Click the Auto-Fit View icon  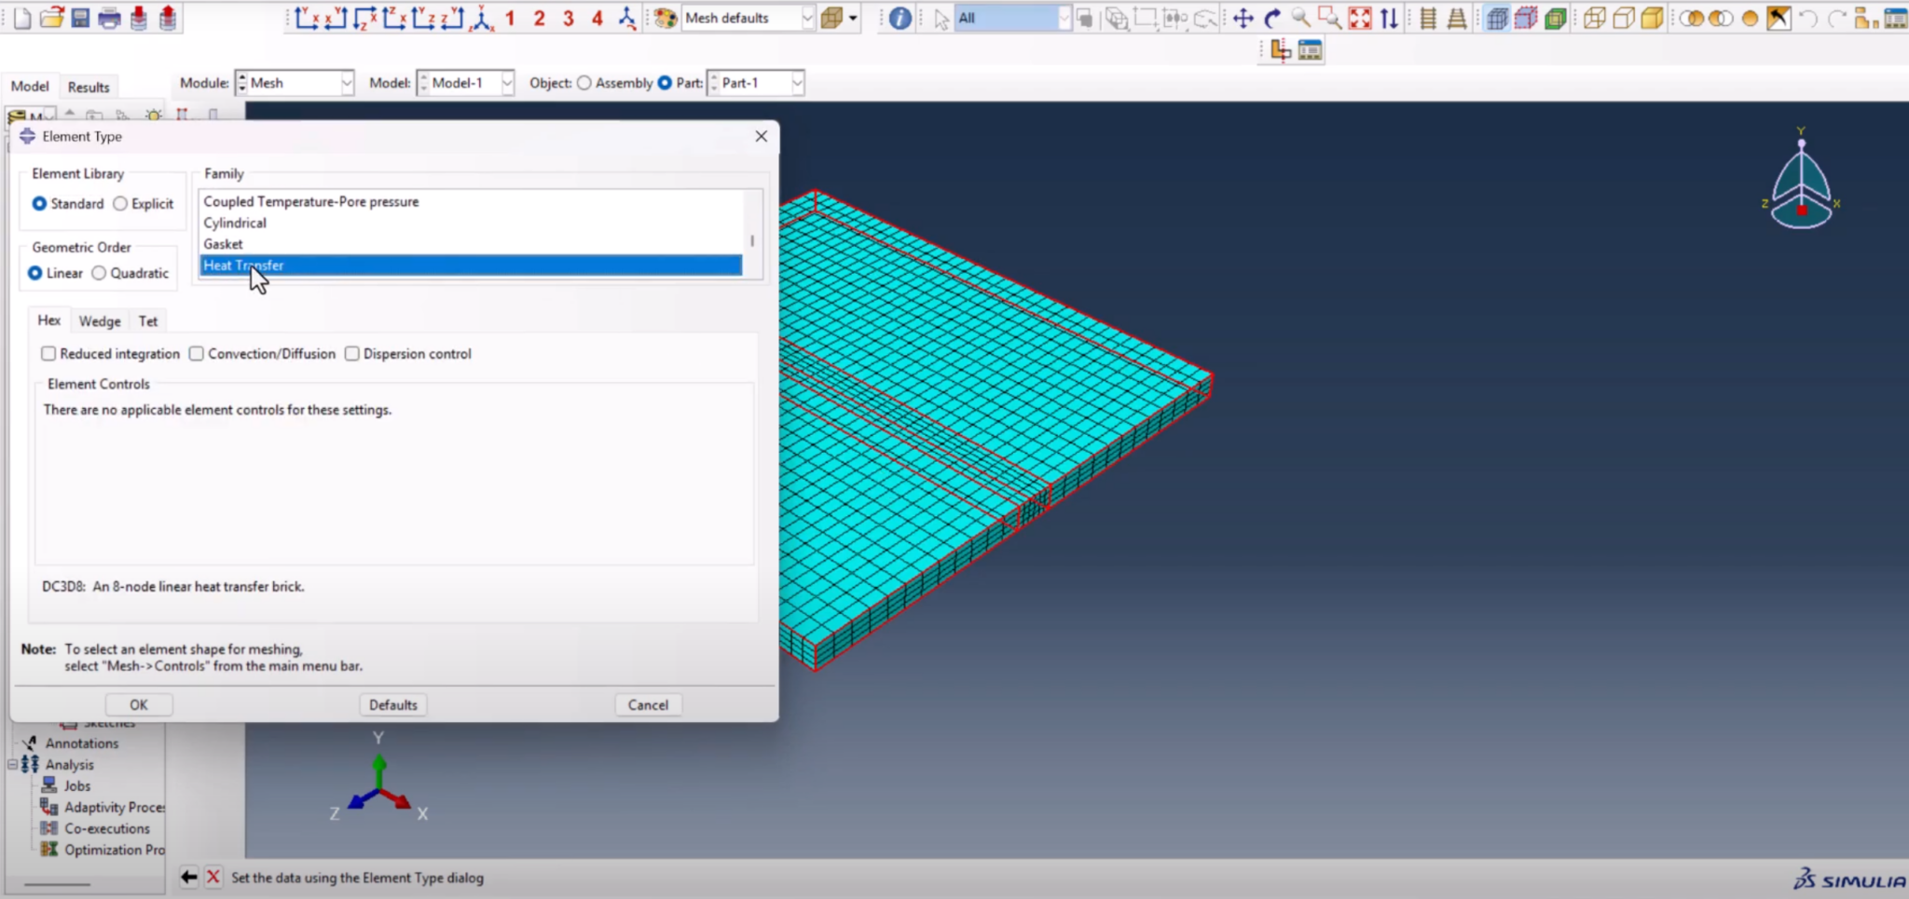1360,18
